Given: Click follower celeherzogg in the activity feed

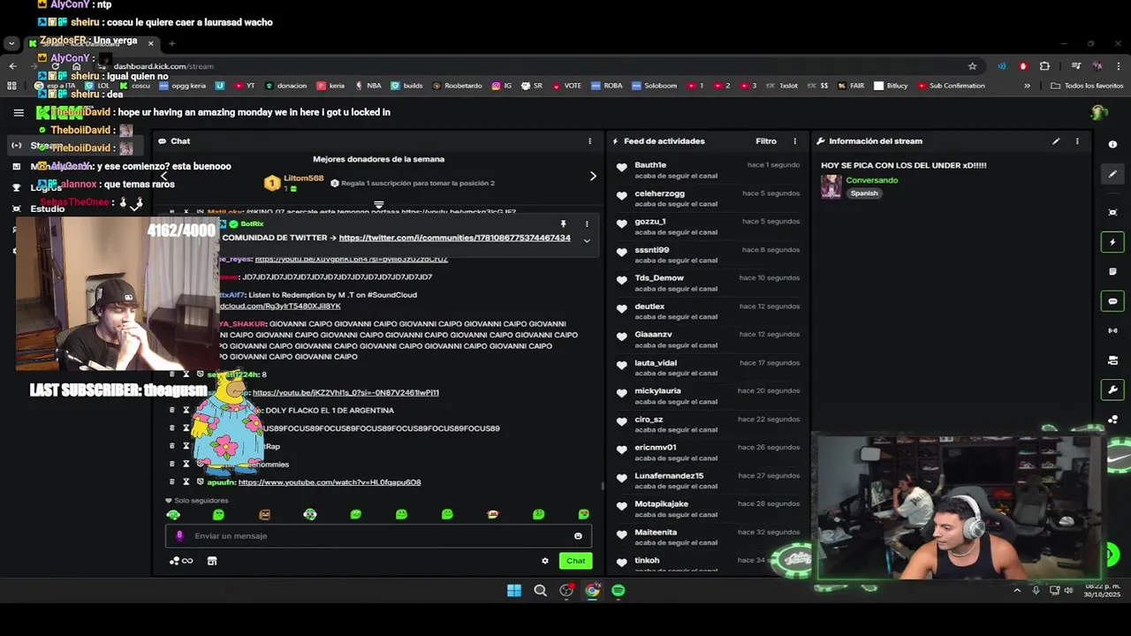Looking at the screenshot, I should click(659, 193).
